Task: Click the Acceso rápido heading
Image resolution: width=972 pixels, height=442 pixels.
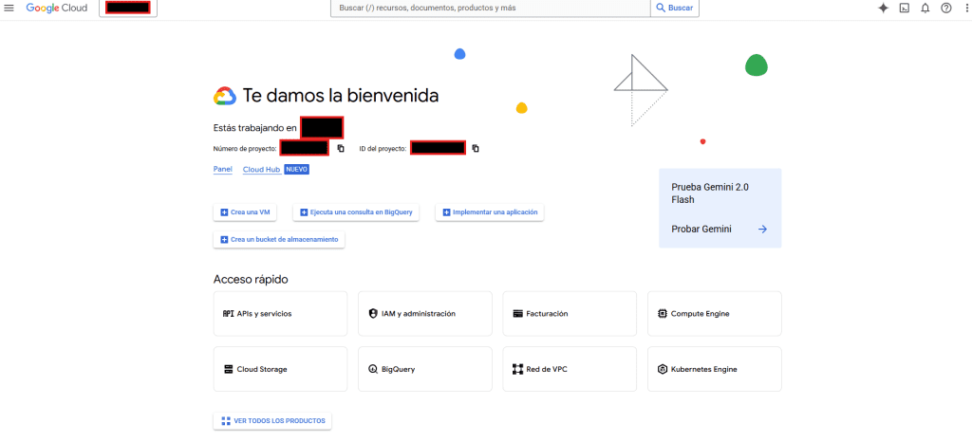Action: click(251, 280)
